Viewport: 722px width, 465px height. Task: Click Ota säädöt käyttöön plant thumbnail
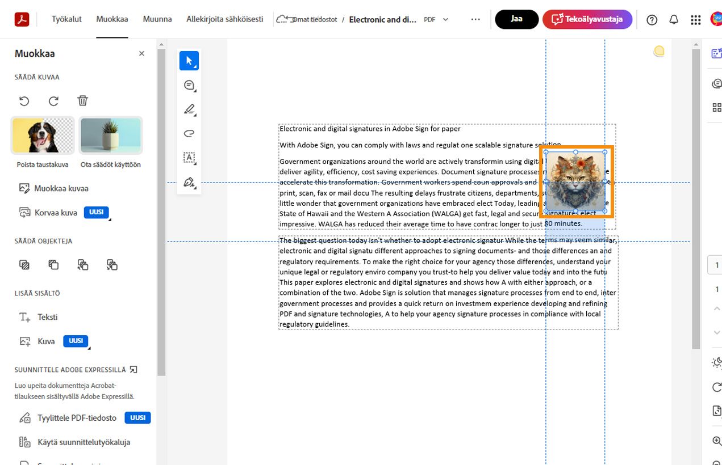[x=111, y=136]
